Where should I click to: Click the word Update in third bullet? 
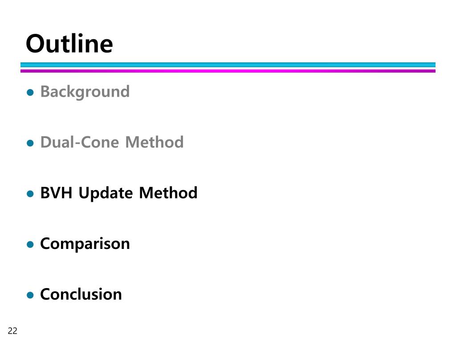point(106,193)
